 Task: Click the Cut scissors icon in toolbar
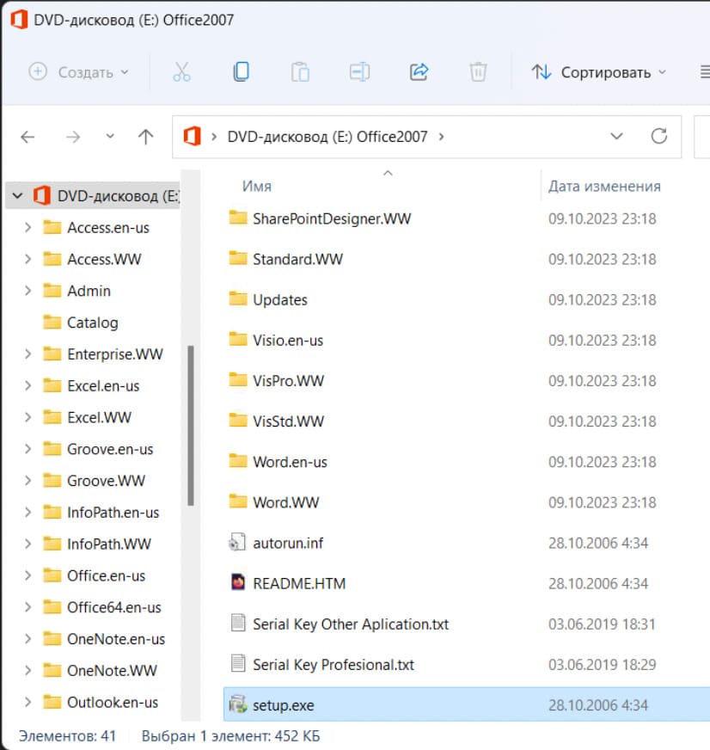[181, 72]
